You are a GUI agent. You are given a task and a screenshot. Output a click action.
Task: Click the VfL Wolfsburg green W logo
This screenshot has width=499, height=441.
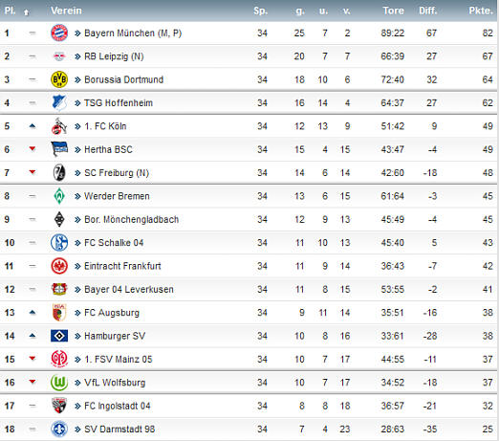[59, 383]
